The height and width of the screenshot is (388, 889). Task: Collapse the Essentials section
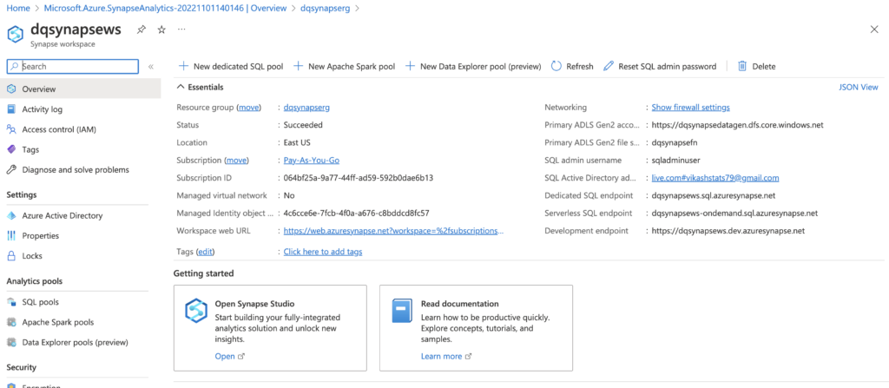pos(181,88)
